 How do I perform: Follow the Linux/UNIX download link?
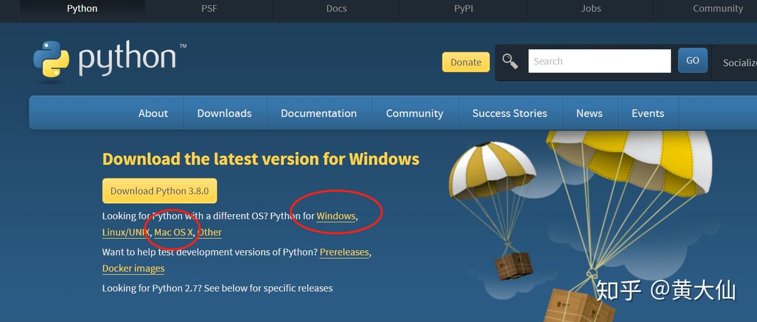[126, 232]
